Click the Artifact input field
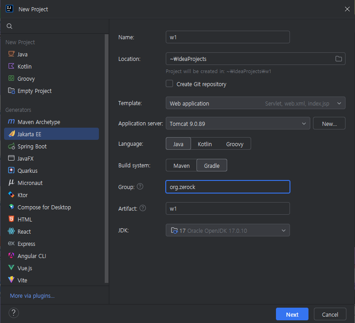 click(228, 208)
